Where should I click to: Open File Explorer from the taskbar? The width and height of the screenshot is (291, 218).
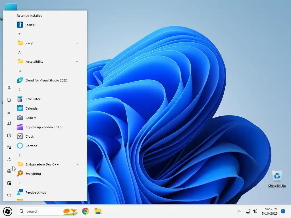coord(98,211)
